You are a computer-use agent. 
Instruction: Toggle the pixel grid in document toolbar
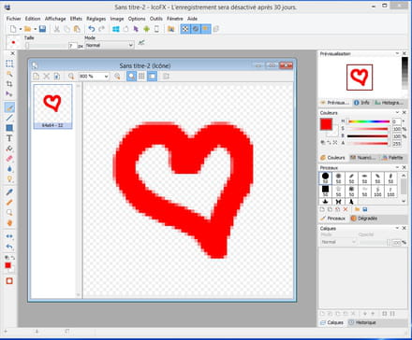pyautogui.click(x=141, y=76)
